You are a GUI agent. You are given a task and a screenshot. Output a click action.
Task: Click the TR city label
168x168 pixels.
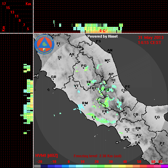click(x=89, y=82)
